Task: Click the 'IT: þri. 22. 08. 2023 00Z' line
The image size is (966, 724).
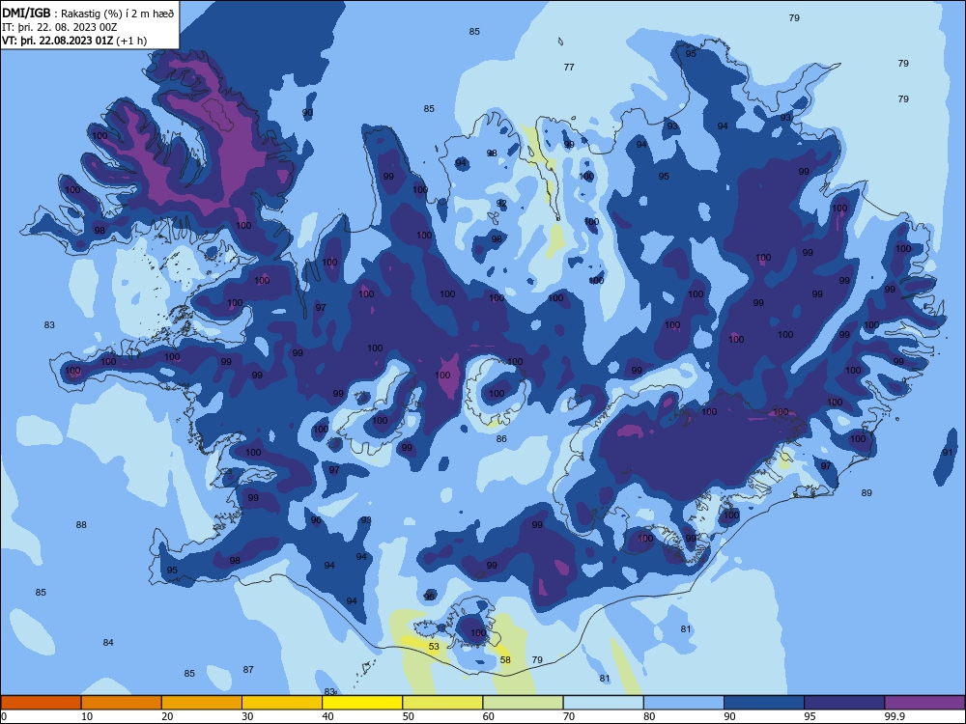Action: tap(60, 27)
